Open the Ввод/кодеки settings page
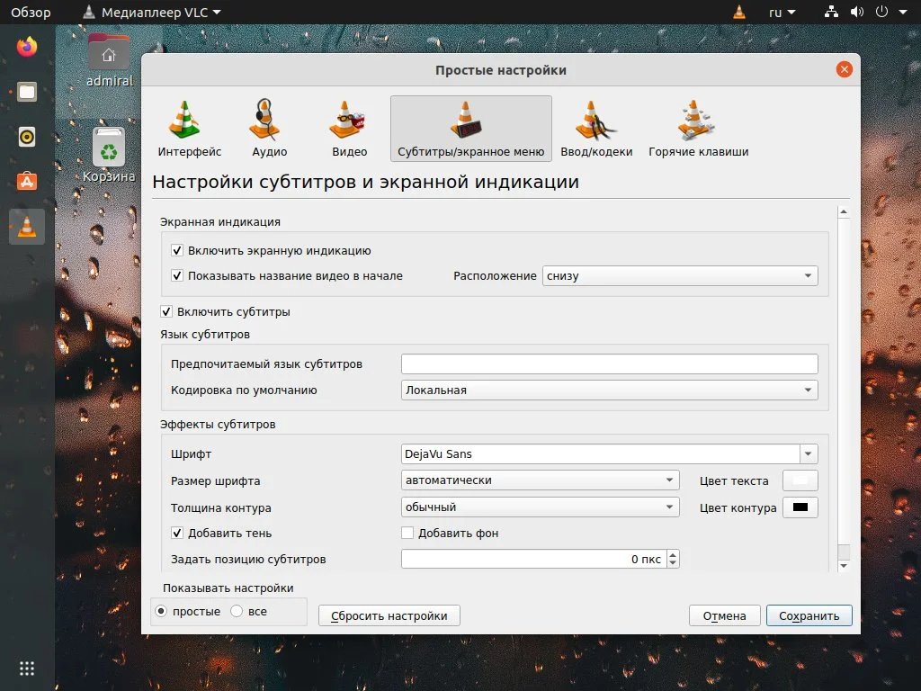The image size is (921, 691). point(595,126)
